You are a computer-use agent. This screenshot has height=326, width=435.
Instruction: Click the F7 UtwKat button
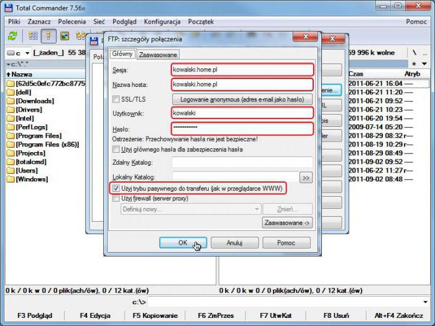[276, 315]
